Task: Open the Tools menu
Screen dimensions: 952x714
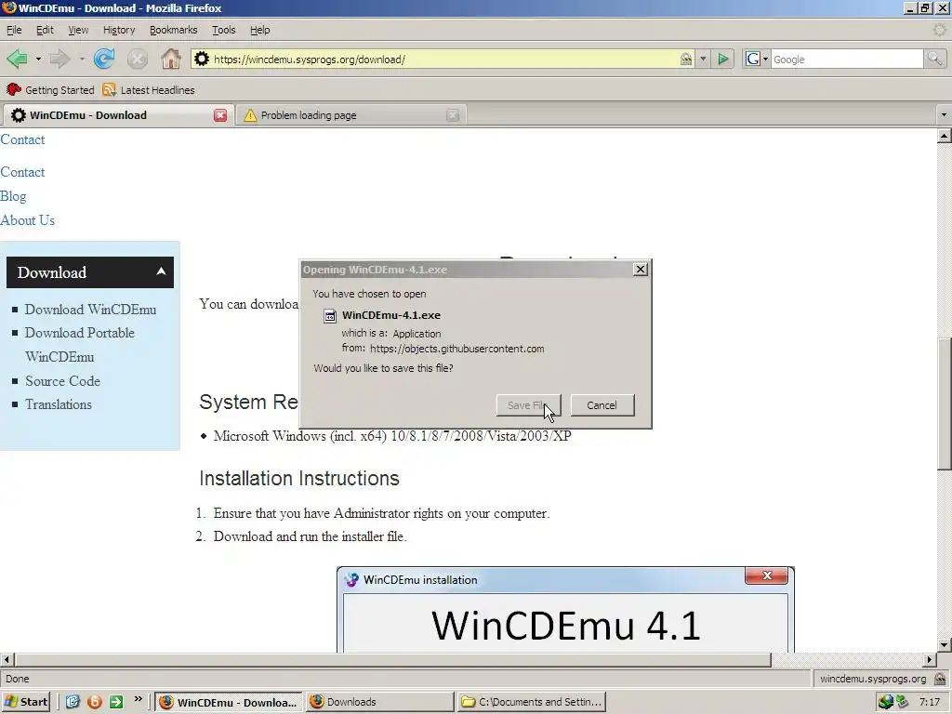Action: (x=223, y=30)
